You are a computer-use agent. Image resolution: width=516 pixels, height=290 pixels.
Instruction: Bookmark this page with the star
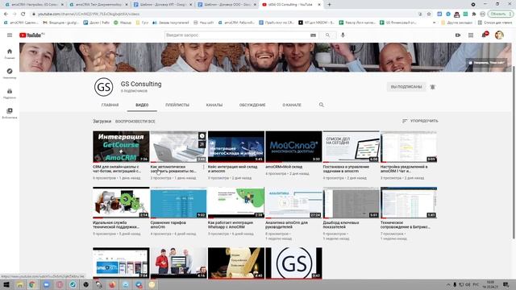tap(429, 14)
